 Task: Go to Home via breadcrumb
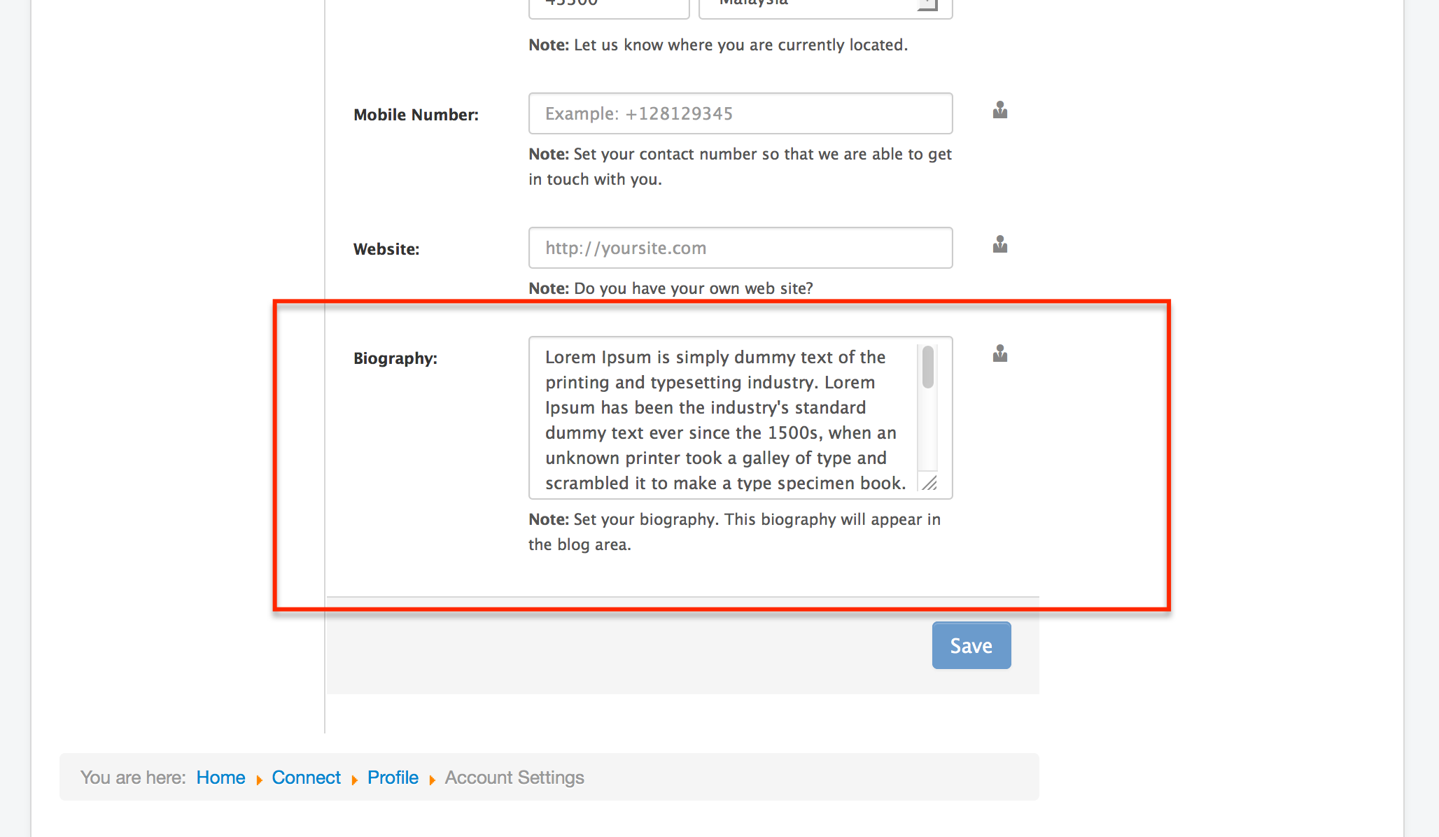220,778
